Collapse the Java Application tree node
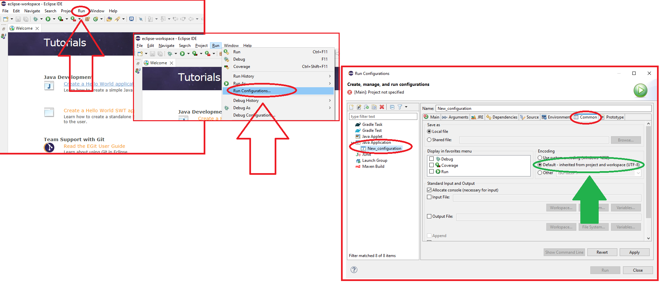This screenshot has width=661, height=283. (x=352, y=143)
